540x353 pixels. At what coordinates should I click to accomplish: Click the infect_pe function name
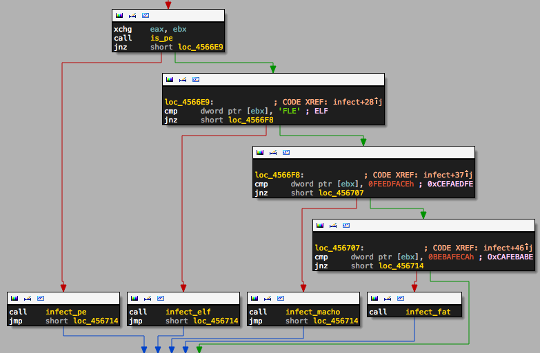[x=66, y=312]
